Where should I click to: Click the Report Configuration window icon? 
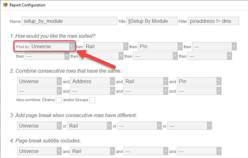[5, 5]
